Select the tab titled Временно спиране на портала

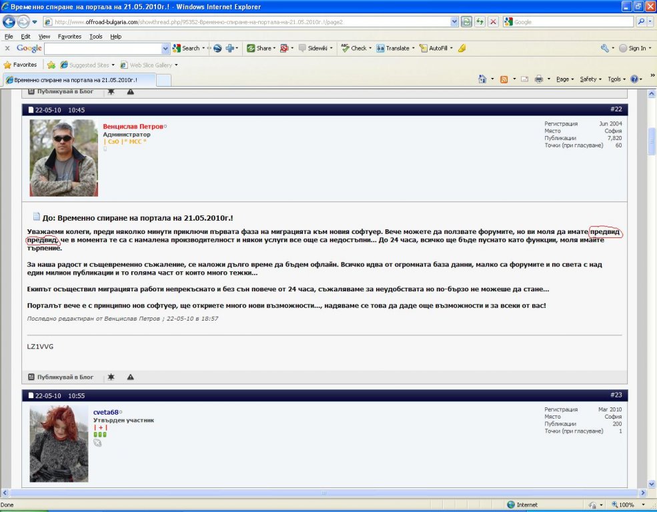click(x=79, y=79)
